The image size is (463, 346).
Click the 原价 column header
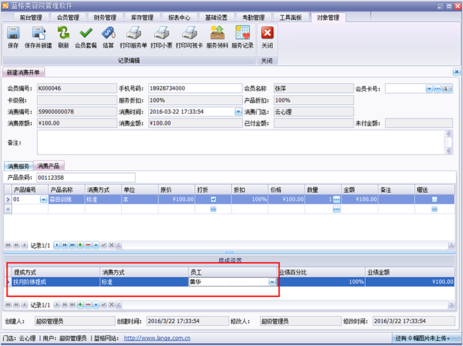[176, 190]
